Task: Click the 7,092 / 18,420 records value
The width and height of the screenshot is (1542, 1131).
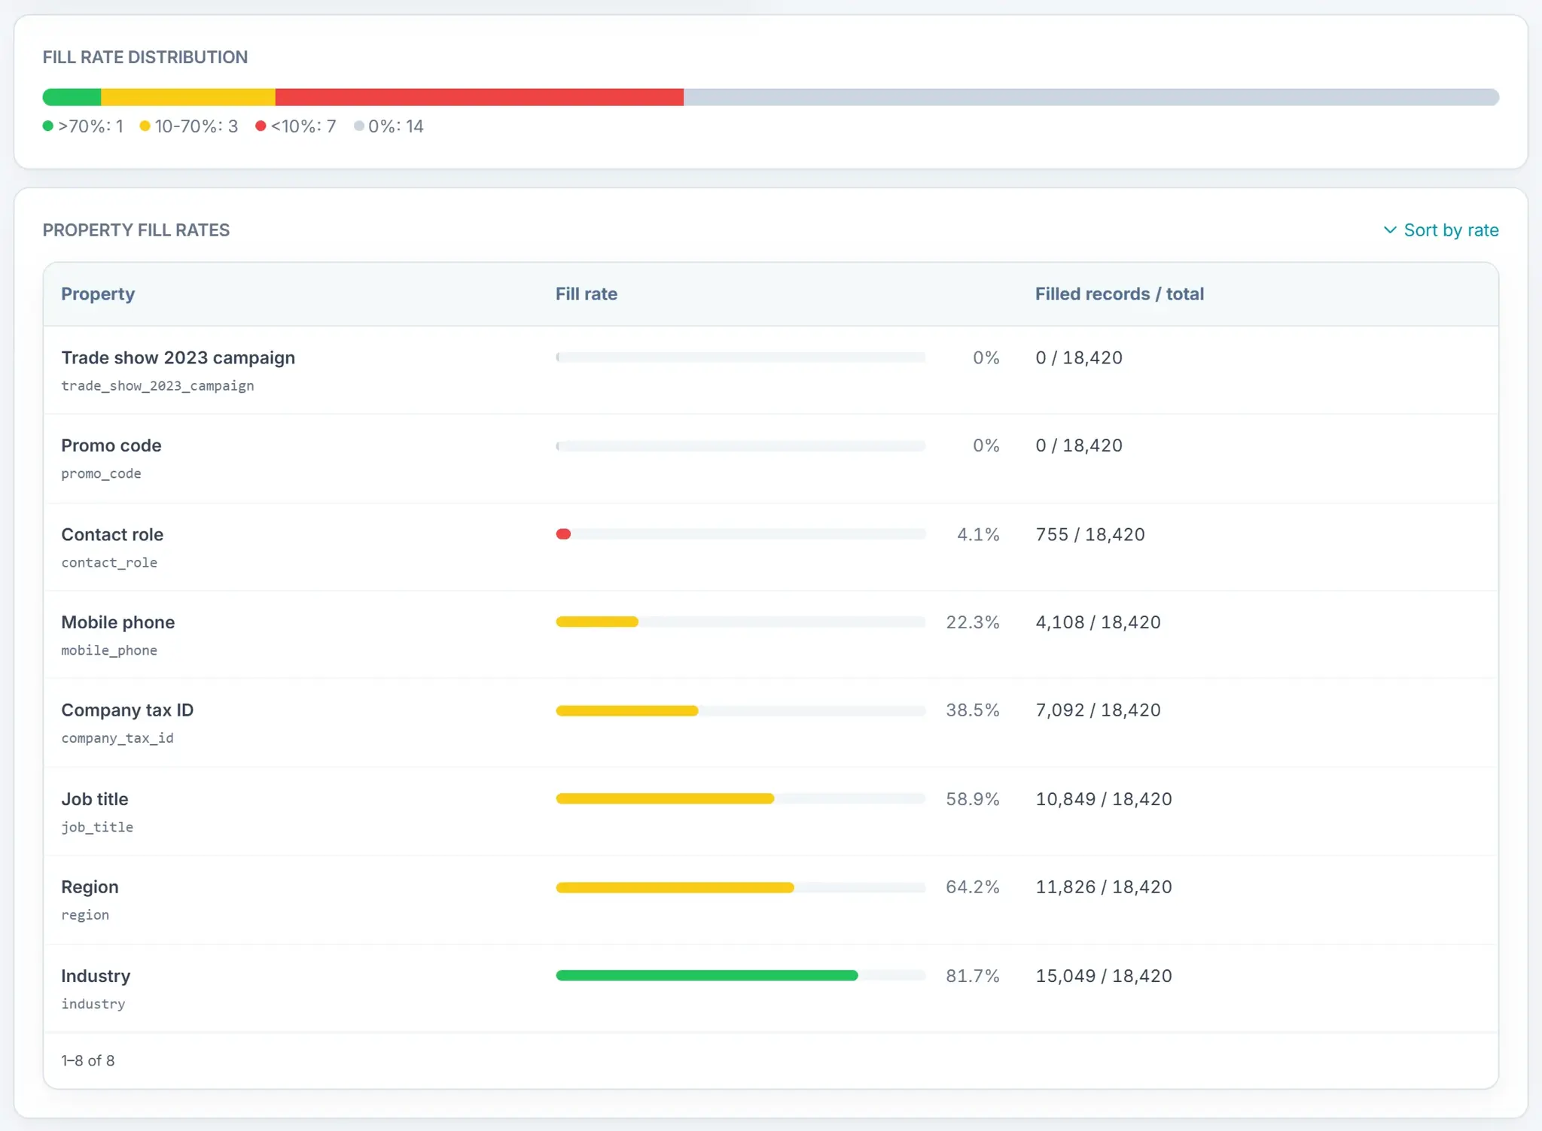Action: 1098,710
